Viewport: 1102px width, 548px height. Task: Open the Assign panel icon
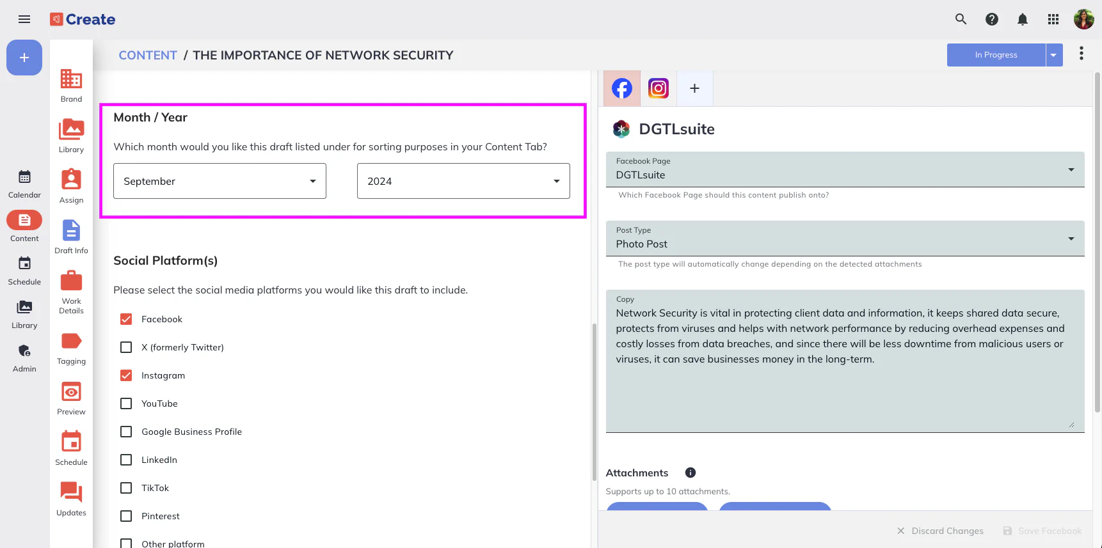coord(71,180)
